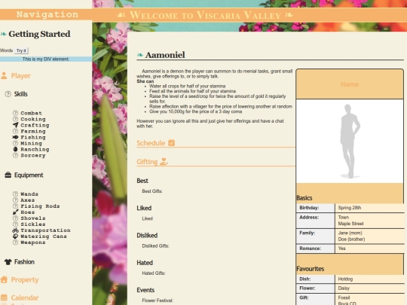Open the Property section link
The height and width of the screenshot is (305, 407).
click(25, 280)
